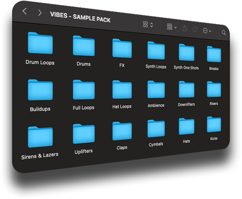
Task: Open the group-by options dropdown
Action: coord(172,27)
